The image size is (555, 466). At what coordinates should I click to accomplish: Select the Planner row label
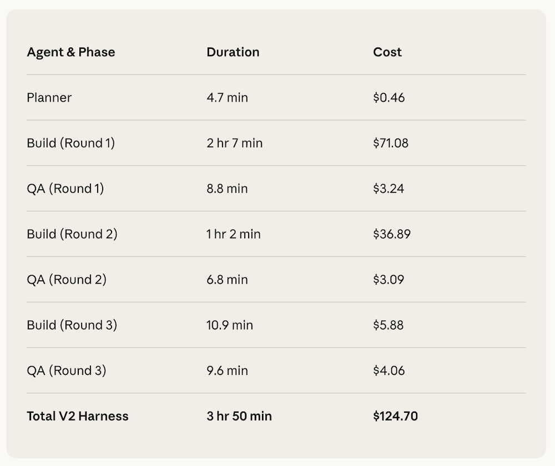(49, 98)
